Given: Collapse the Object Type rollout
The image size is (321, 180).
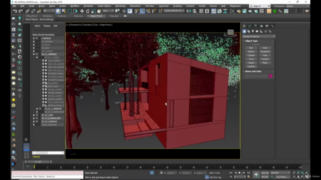Looking at the screenshot, I should click(251, 41).
